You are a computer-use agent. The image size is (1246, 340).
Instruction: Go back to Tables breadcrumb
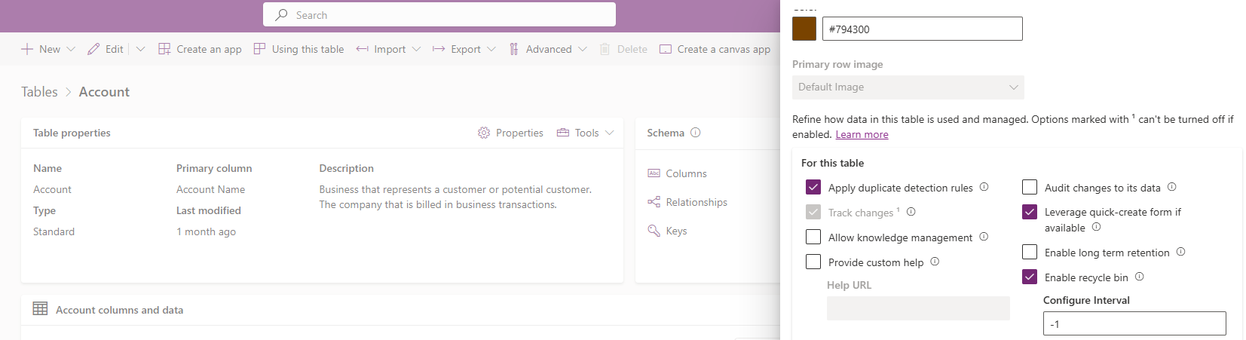39,92
